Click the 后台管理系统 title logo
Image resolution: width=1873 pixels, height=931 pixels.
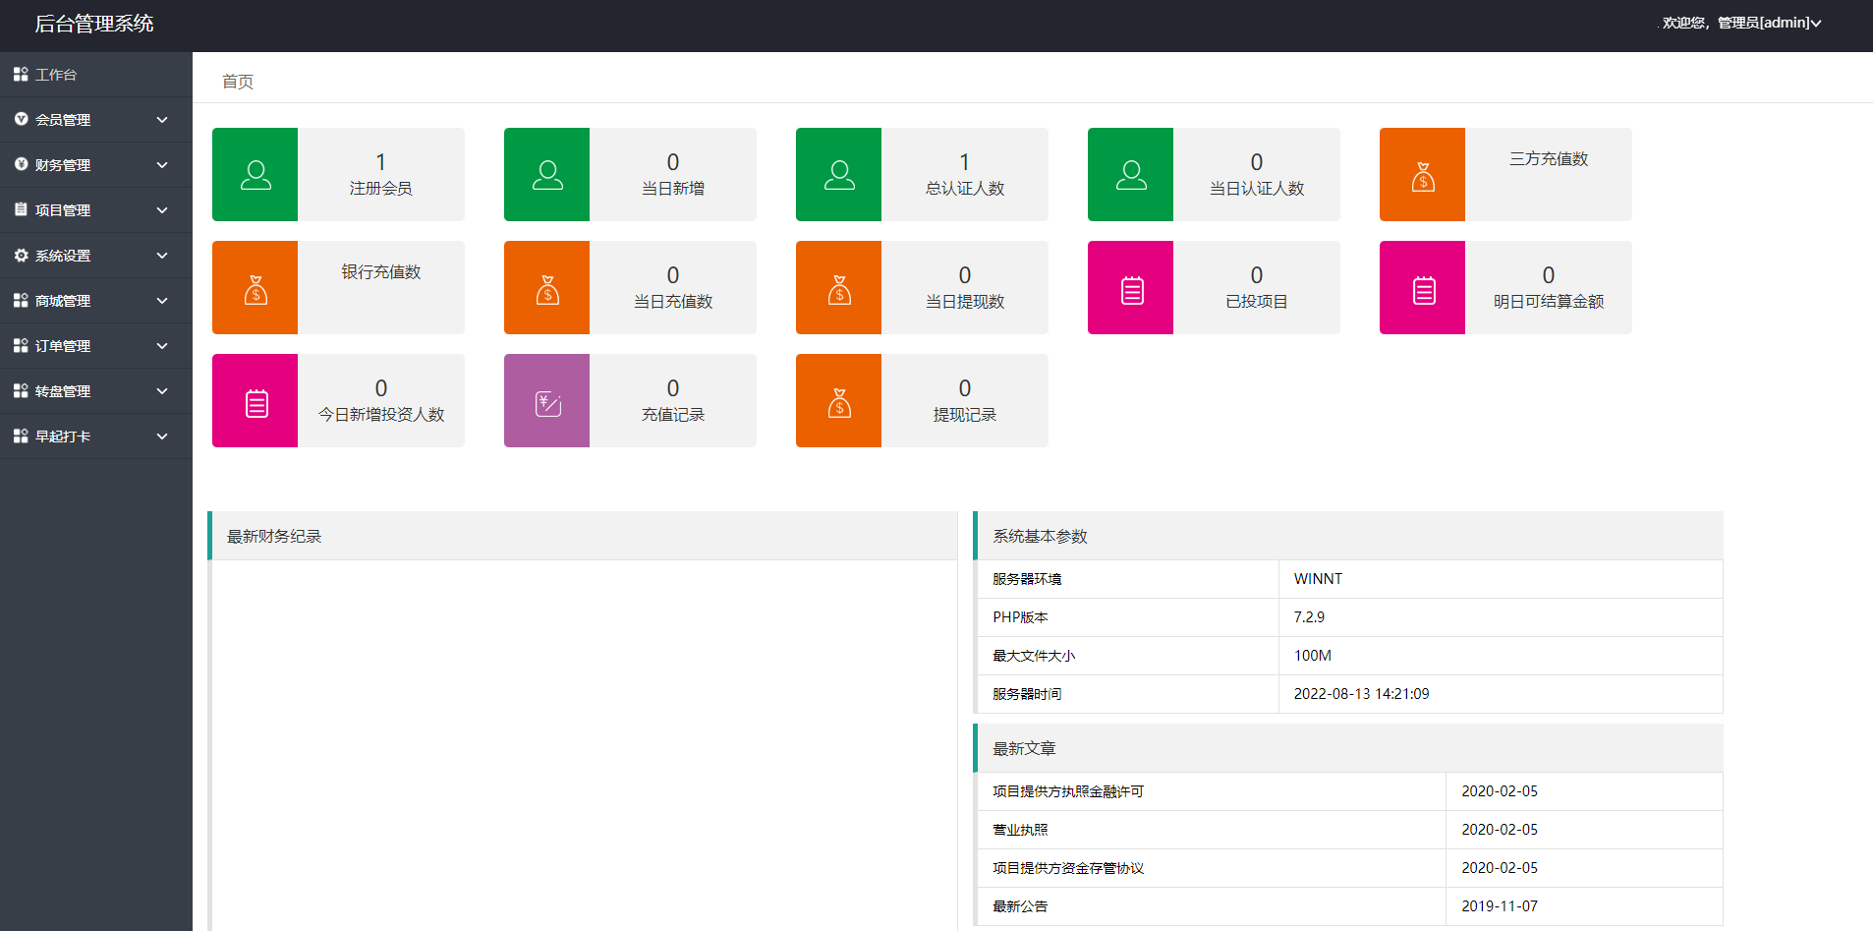coord(94,24)
